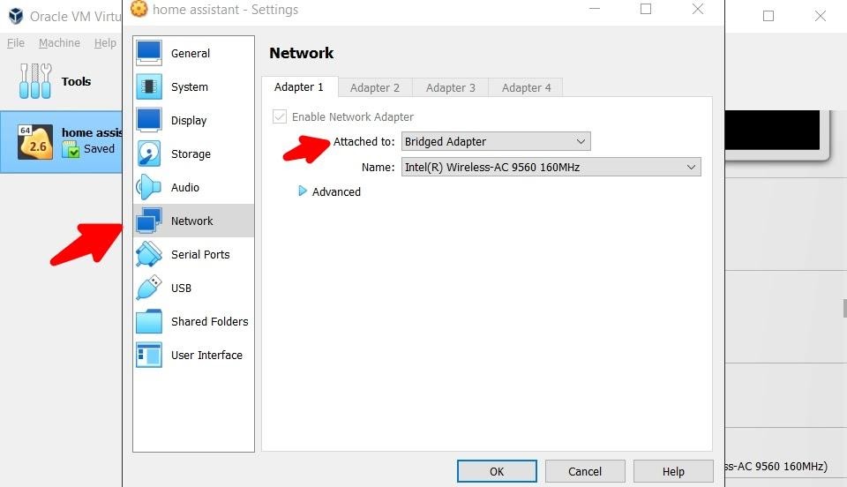This screenshot has height=487, width=847.
Task: Click the Tools wrench icon in VirtualBox Manager
Action: pyautogui.click(x=35, y=81)
